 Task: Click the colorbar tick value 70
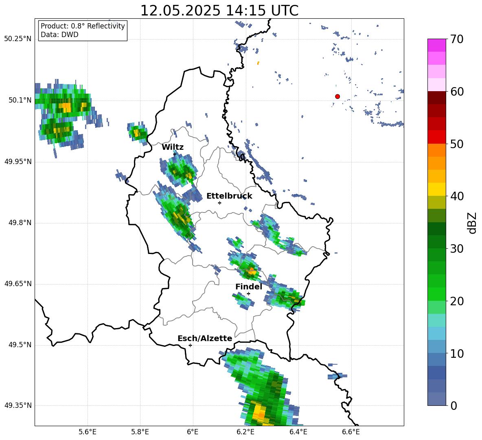(457, 39)
